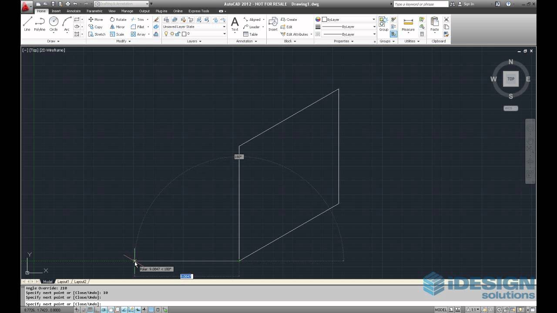
Task: Select the Circle tool
Action: (x=54, y=24)
